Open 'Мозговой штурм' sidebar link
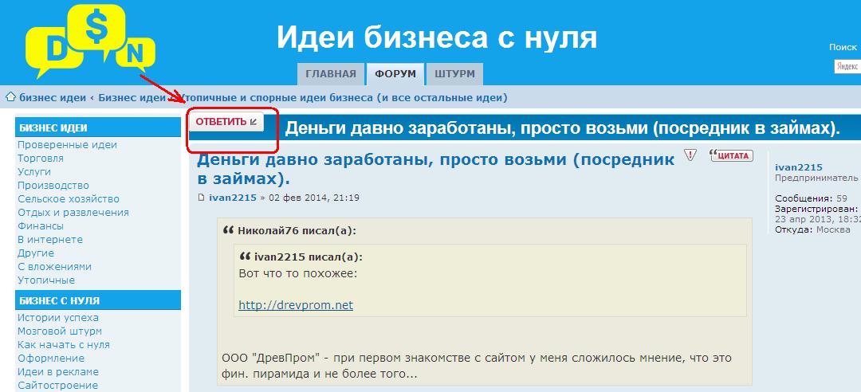The height and width of the screenshot is (392, 861). [x=59, y=331]
